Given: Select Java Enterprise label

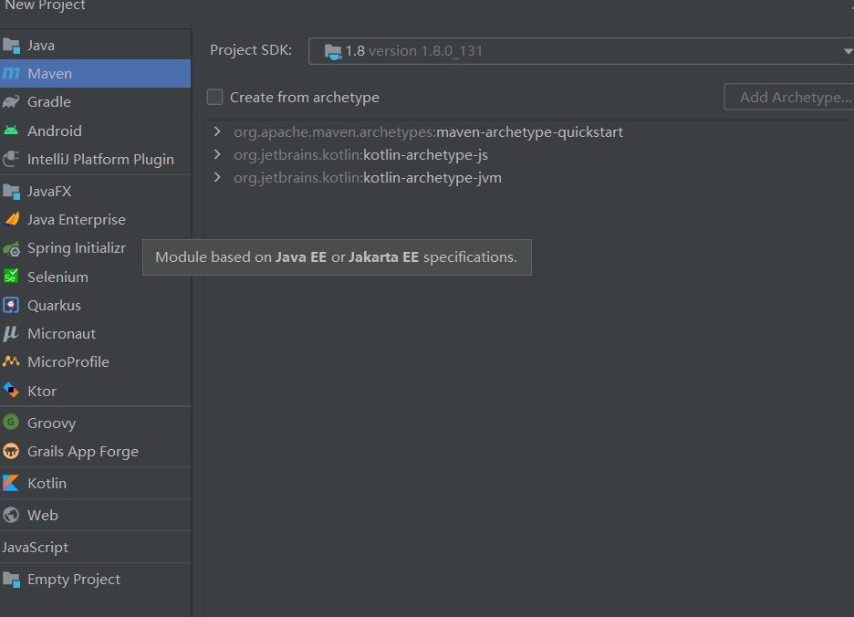Looking at the screenshot, I should click(77, 220).
